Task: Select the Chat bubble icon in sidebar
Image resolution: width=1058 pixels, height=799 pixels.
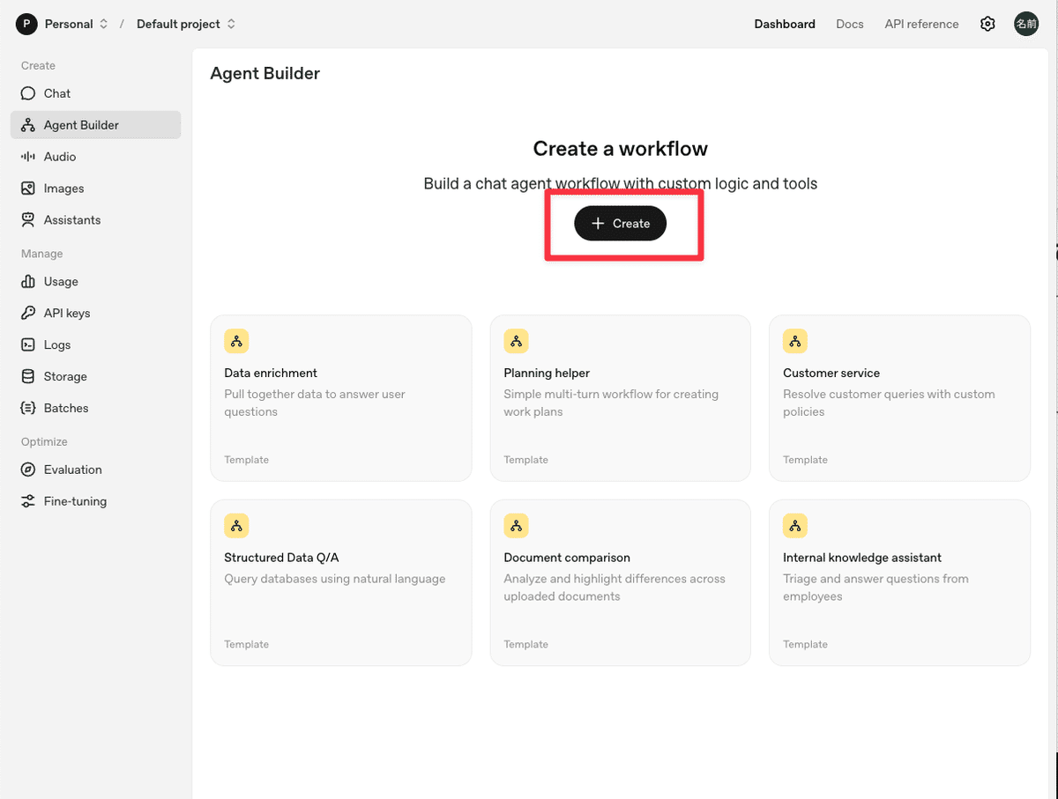Action: coord(28,93)
